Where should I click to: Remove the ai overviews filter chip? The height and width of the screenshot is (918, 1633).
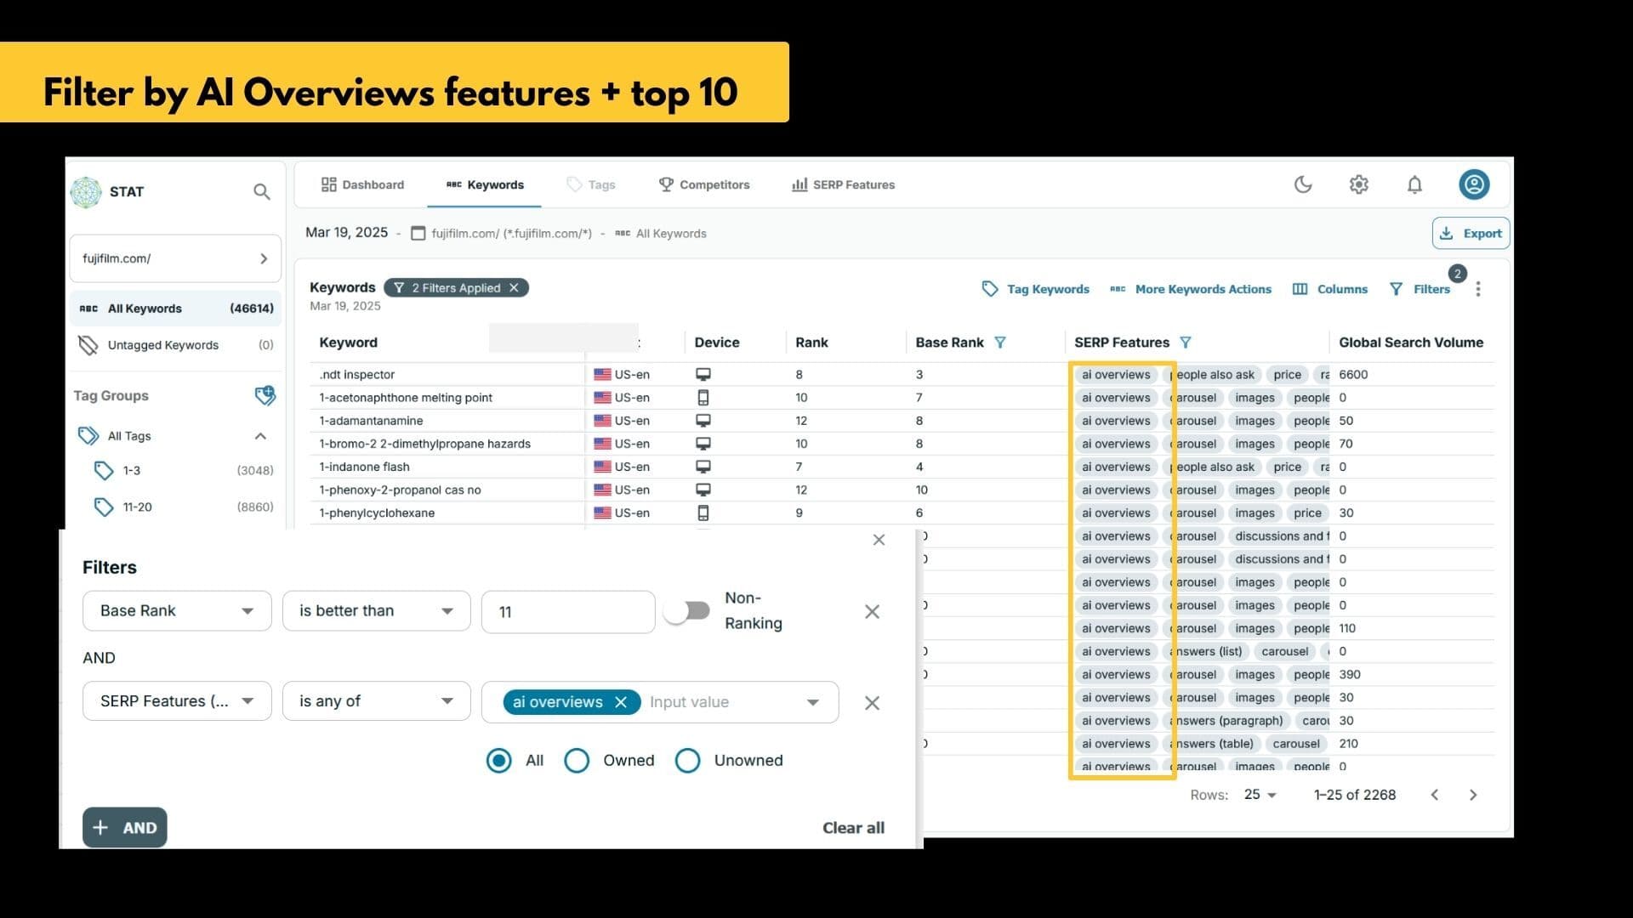click(621, 702)
